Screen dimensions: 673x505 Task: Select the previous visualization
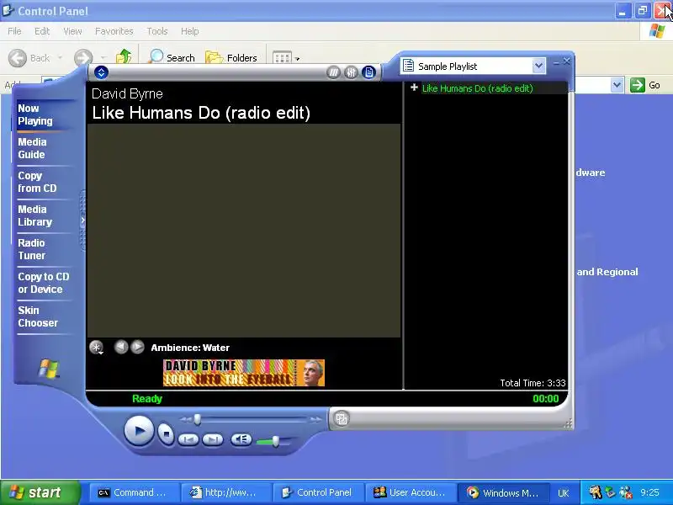tap(121, 347)
